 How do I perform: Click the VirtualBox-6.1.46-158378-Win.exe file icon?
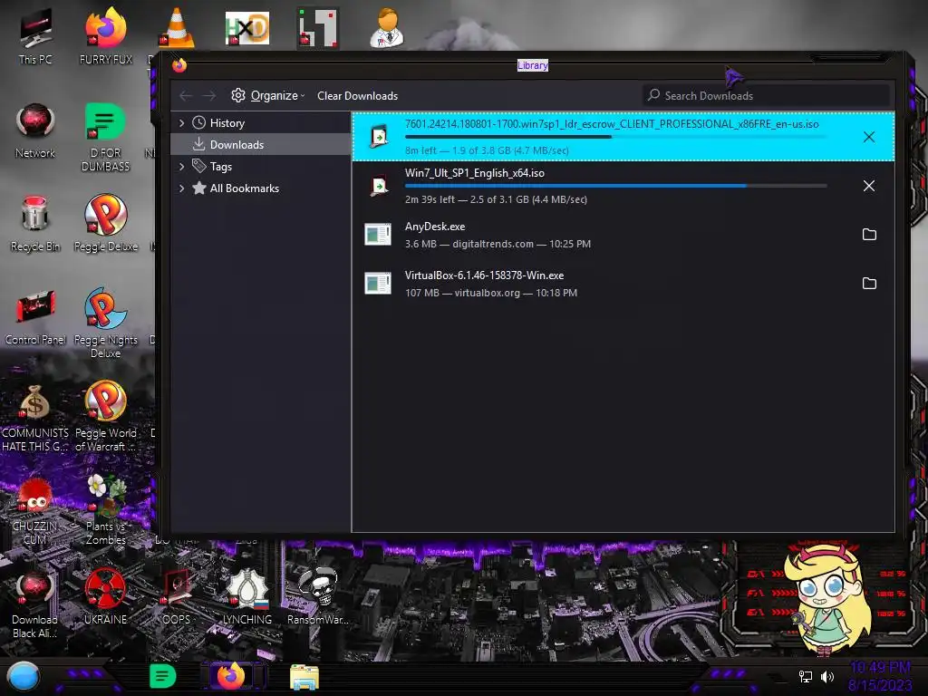pyautogui.click(x=378, y=284)
